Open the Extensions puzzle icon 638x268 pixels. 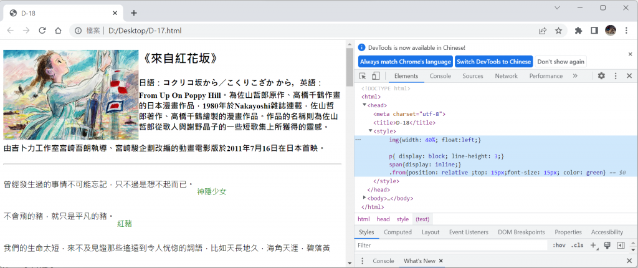(578, 31)
